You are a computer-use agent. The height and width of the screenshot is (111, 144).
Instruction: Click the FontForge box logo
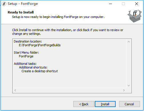click(x=135, y=15)
